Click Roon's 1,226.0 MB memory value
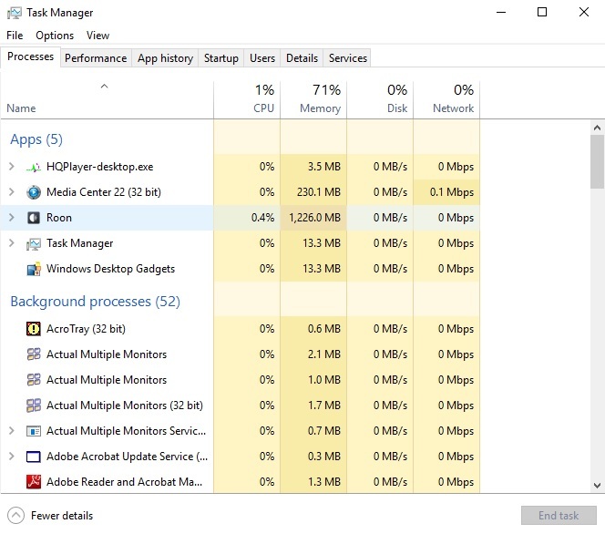Viewport: 605px width, 534px height. 315,218
